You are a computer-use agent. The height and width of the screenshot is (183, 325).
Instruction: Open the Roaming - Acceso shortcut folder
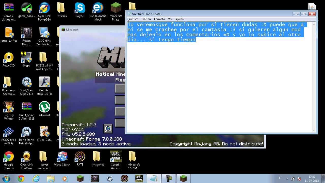9,86
